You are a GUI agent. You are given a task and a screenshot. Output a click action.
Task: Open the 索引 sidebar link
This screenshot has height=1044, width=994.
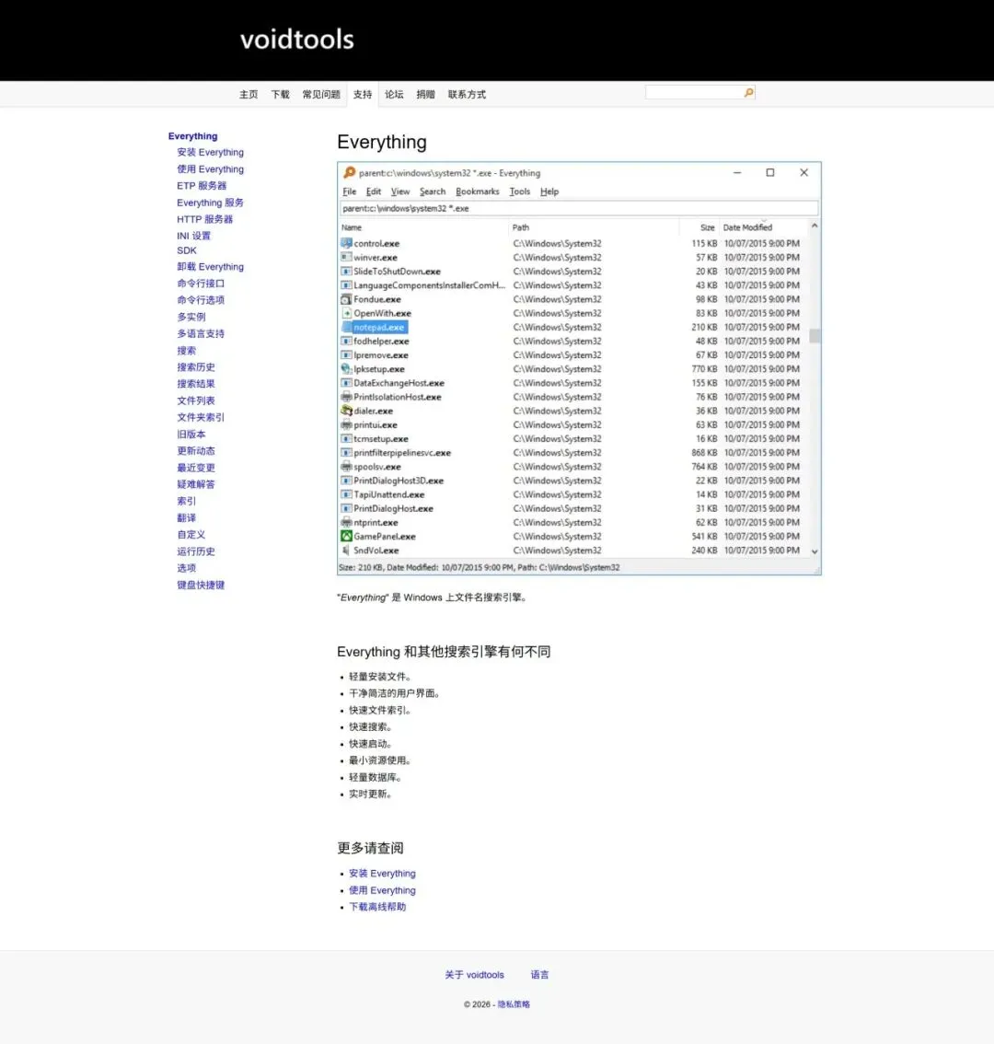coord(187,501)
